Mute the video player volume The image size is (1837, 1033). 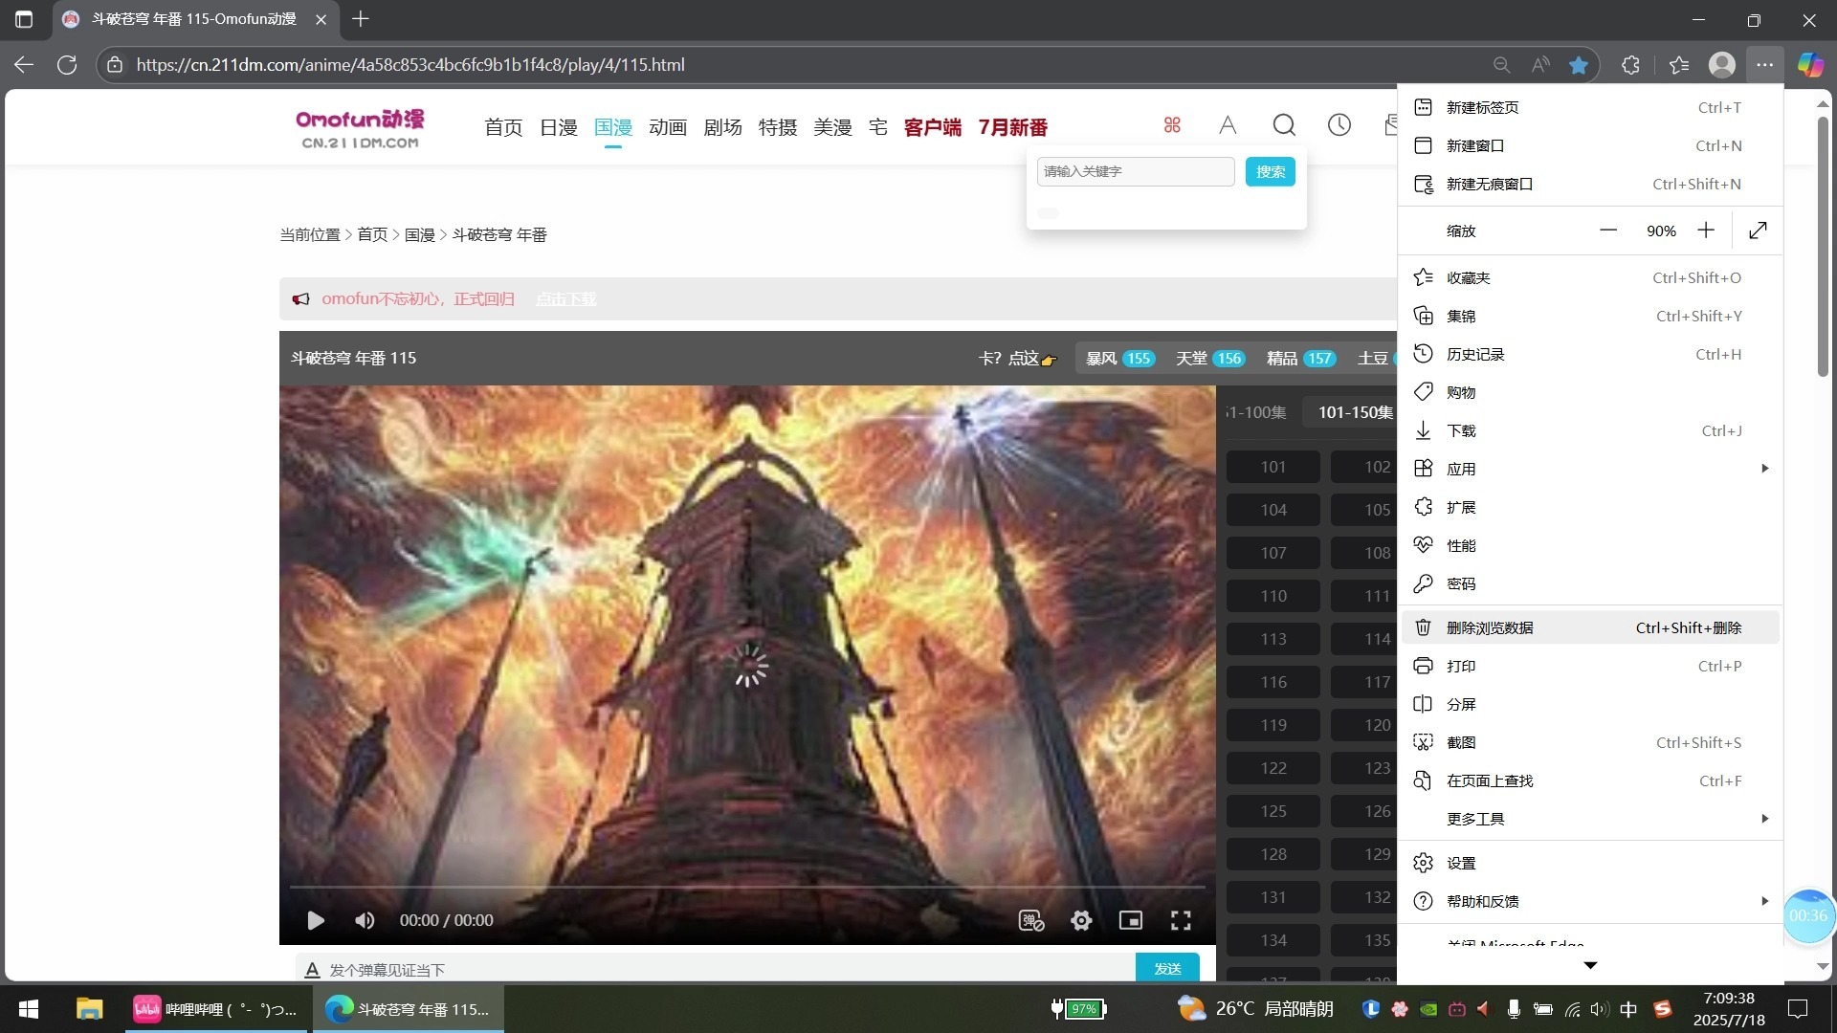click(365, 920)
